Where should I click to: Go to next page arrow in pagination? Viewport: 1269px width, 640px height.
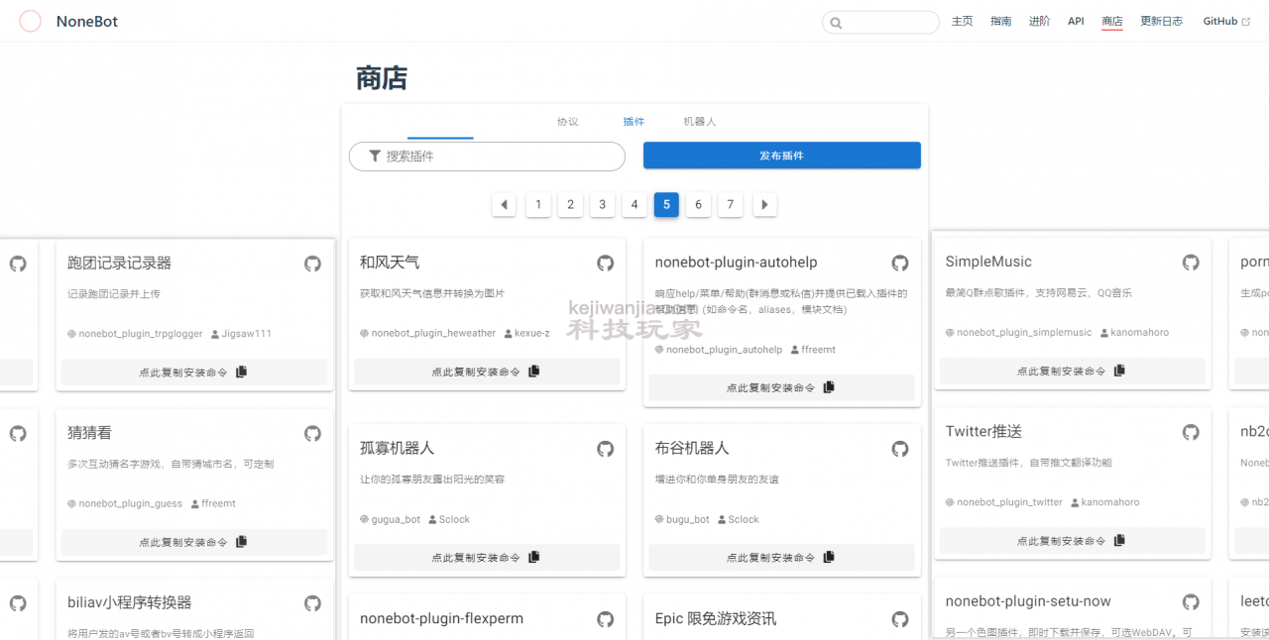point(763,205)
